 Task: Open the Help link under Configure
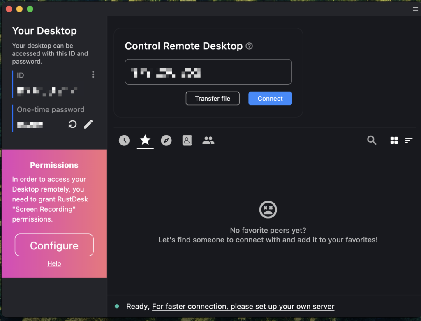(x=54, y=264)
